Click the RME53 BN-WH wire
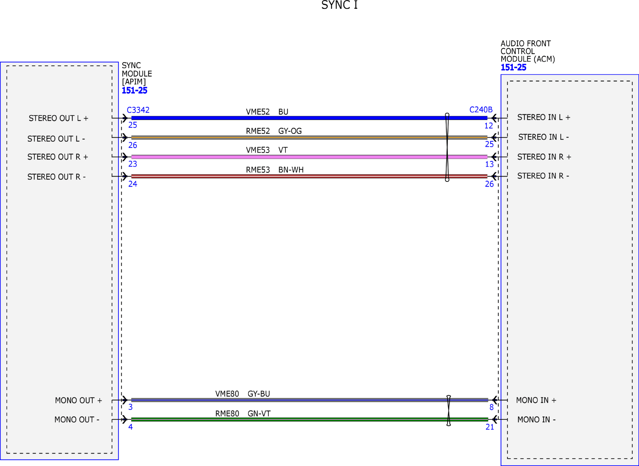The height and width of the screenshot is (466, 639). (x=309, y=176)
